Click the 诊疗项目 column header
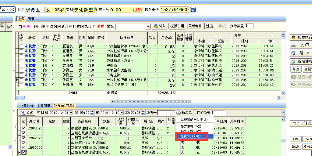This screenshot has width=312, height=156. point(127,38)
